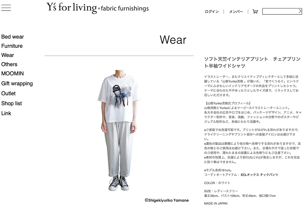
Task: Click the Link sidebar item
Action: click(x=6, y=113)
